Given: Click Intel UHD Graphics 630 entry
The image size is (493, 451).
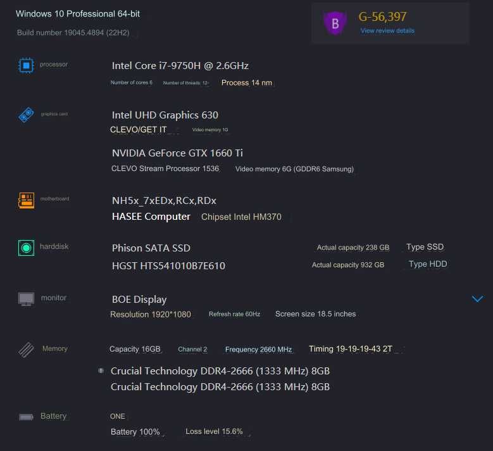Looking at the screenshot, I should point(165,115).
